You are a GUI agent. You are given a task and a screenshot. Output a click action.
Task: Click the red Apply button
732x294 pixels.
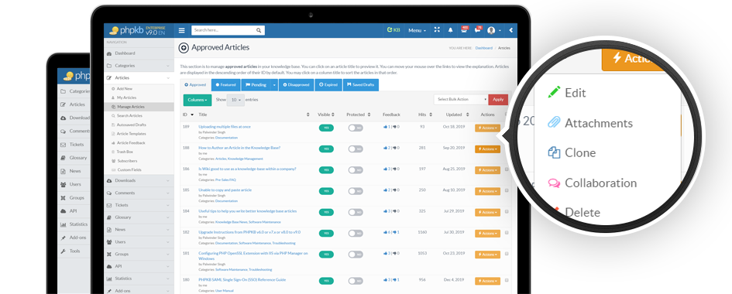click(498, 99)
